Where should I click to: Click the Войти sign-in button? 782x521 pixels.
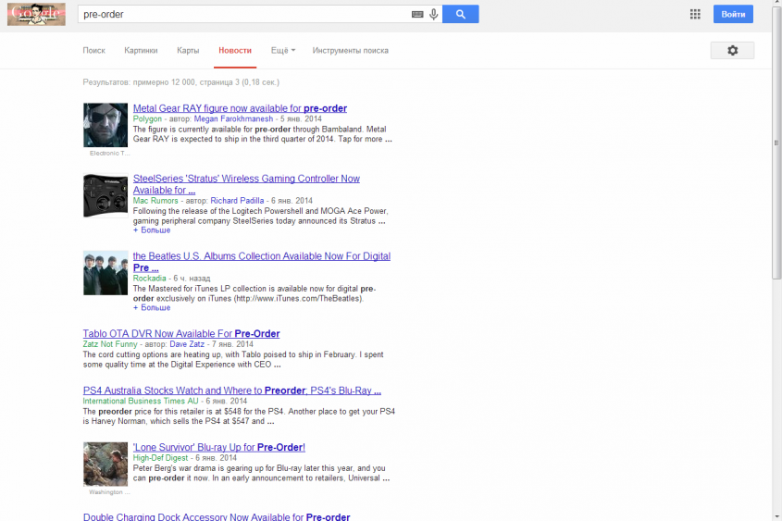click(733, 14)
